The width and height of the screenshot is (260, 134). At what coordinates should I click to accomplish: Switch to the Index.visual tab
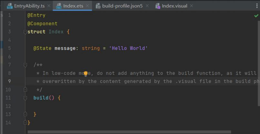click(x=174, y=6)
